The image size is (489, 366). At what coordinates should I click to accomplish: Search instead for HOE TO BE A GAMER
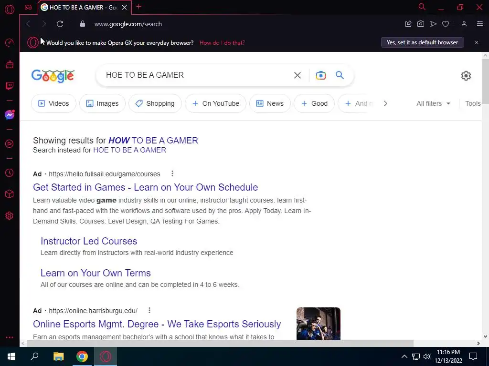130,150
